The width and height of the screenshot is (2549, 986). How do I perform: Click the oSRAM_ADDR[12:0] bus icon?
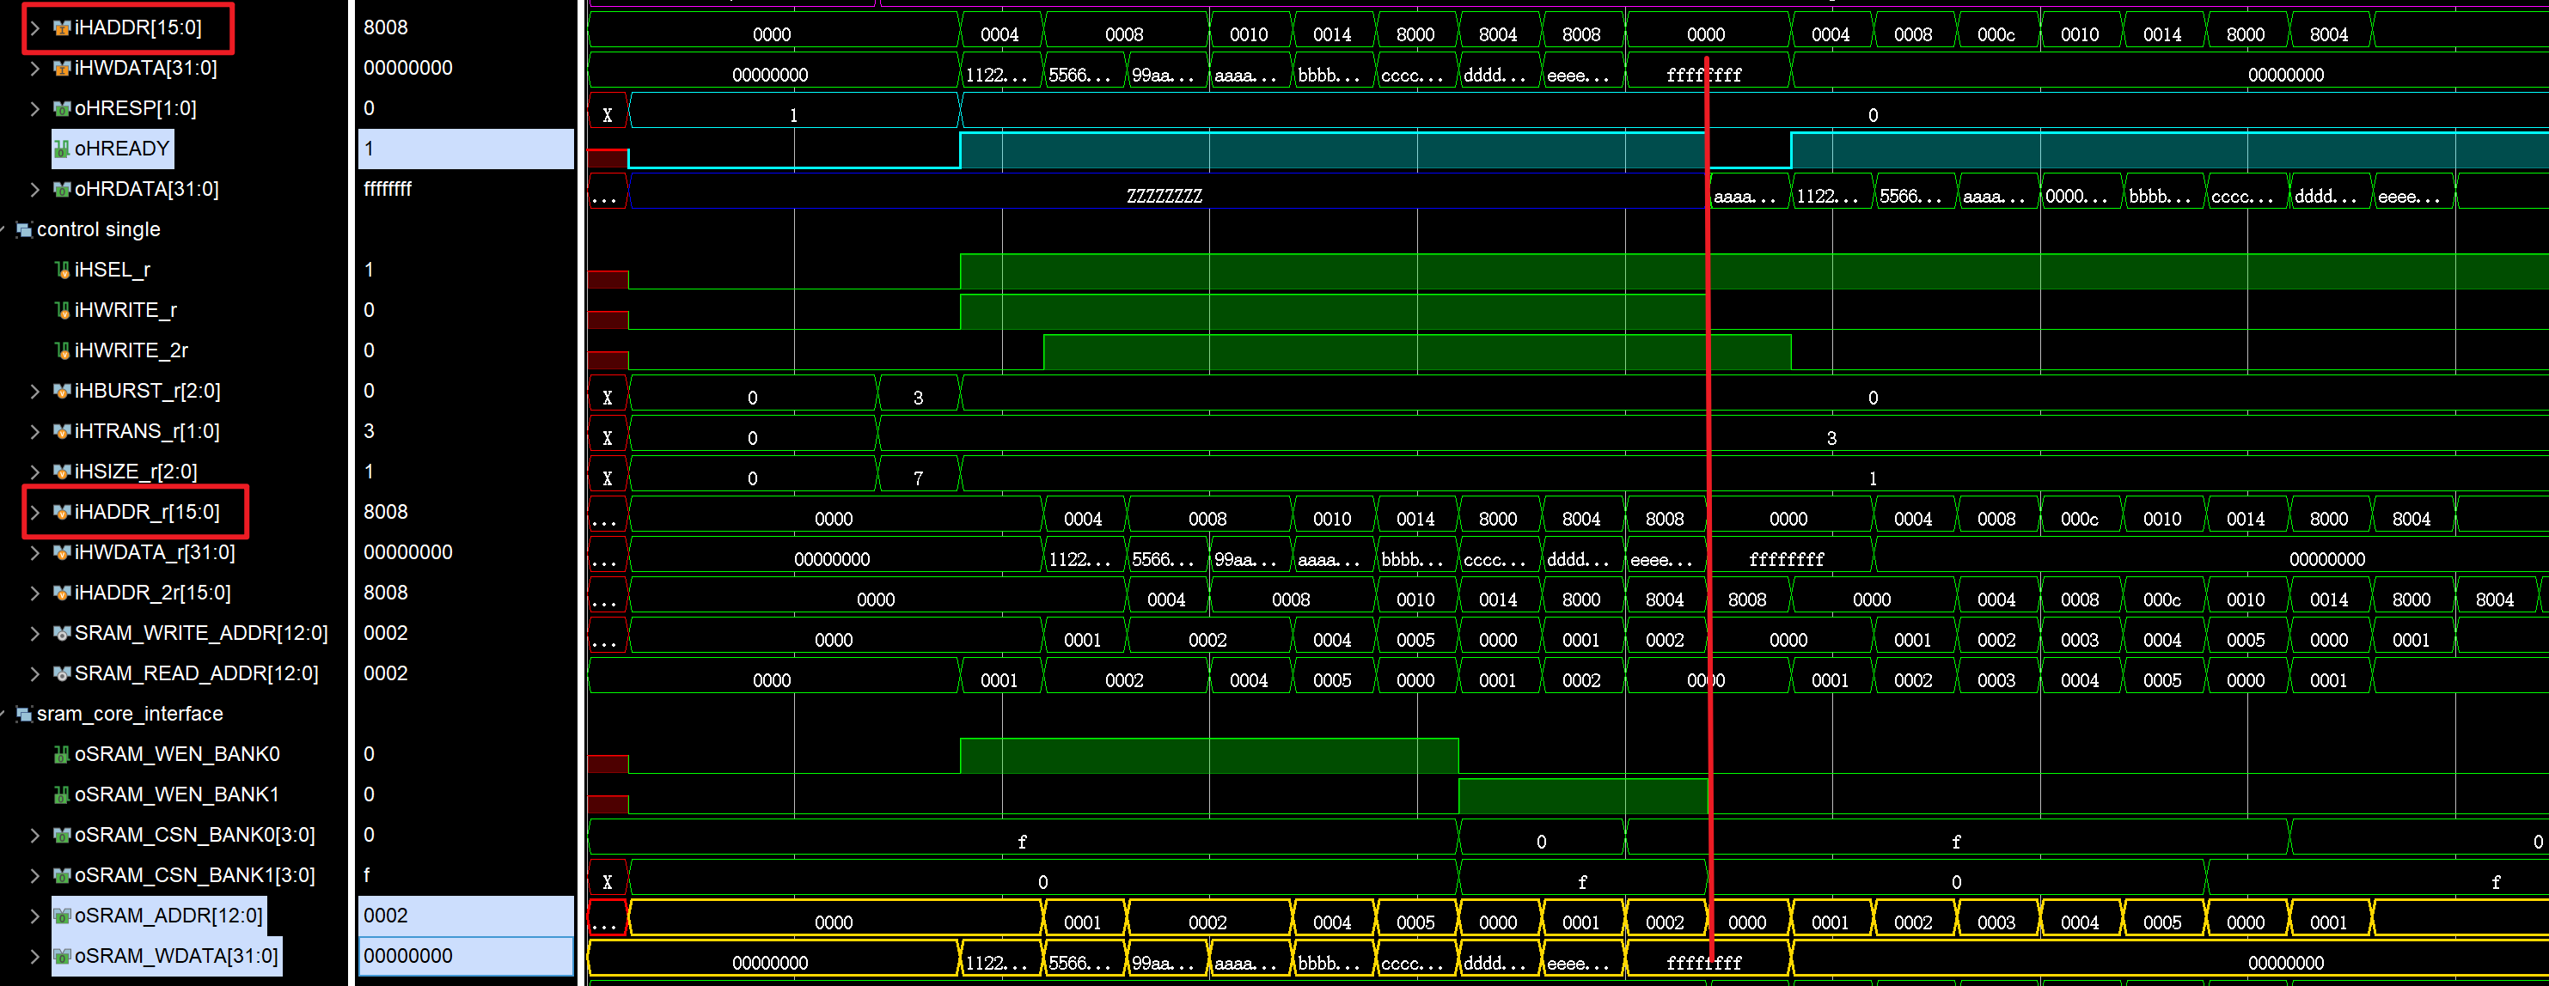point(61,916)
